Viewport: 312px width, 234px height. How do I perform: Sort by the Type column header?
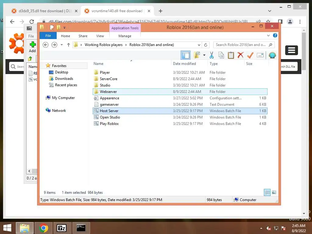point(226,64)
